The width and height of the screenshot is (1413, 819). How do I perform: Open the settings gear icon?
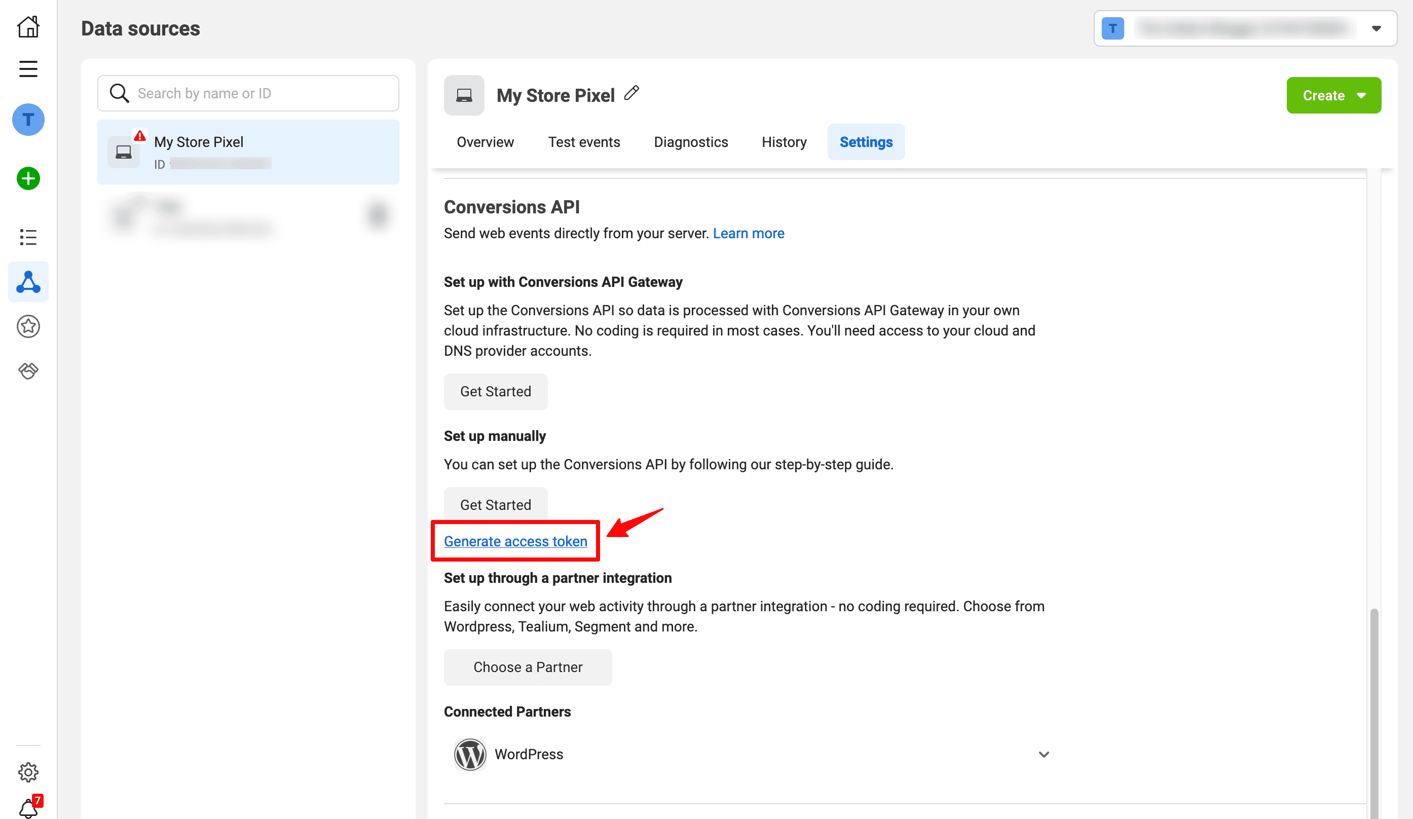point(28,772)
